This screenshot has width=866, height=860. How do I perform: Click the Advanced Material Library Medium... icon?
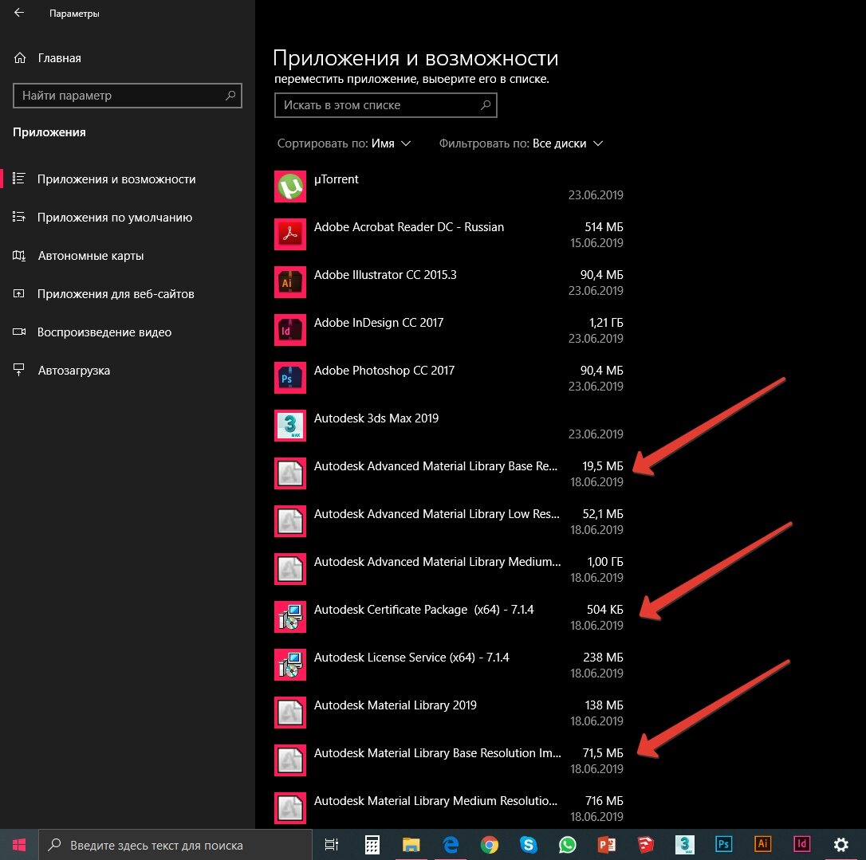pos(290,569)
